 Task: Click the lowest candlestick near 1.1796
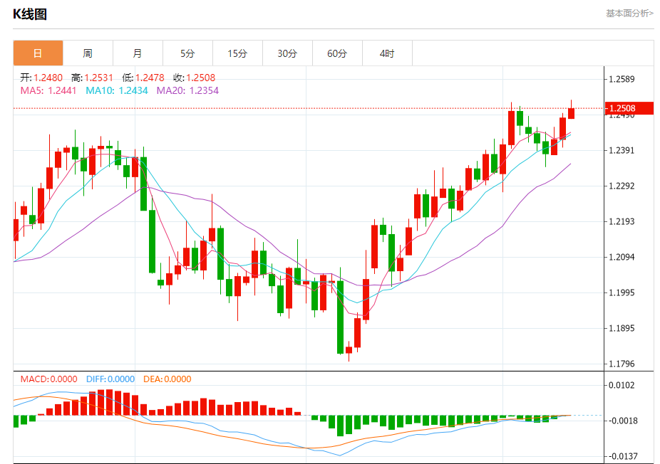pyautogui.click(x=349, y=349)
